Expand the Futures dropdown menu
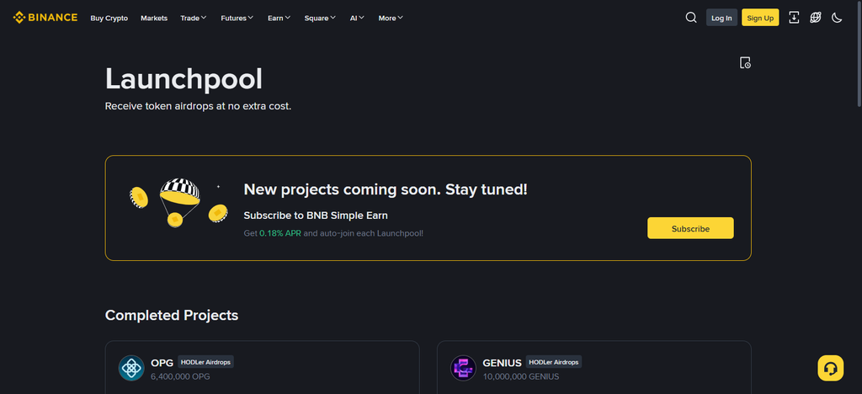The image size is (862, 394). tap(237, 19)
